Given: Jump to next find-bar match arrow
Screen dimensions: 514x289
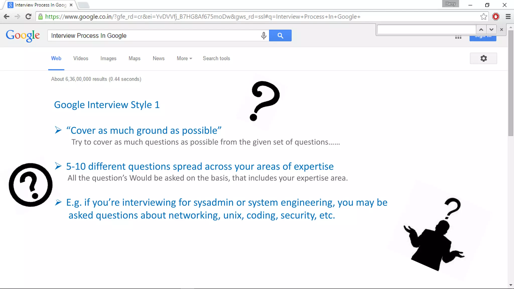Looking at the screenshot, I should pos(491,30).
